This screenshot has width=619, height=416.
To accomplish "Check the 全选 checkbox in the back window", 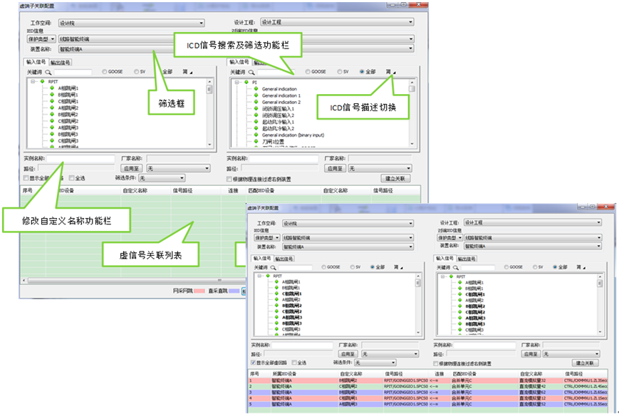I will click(71, 178).
